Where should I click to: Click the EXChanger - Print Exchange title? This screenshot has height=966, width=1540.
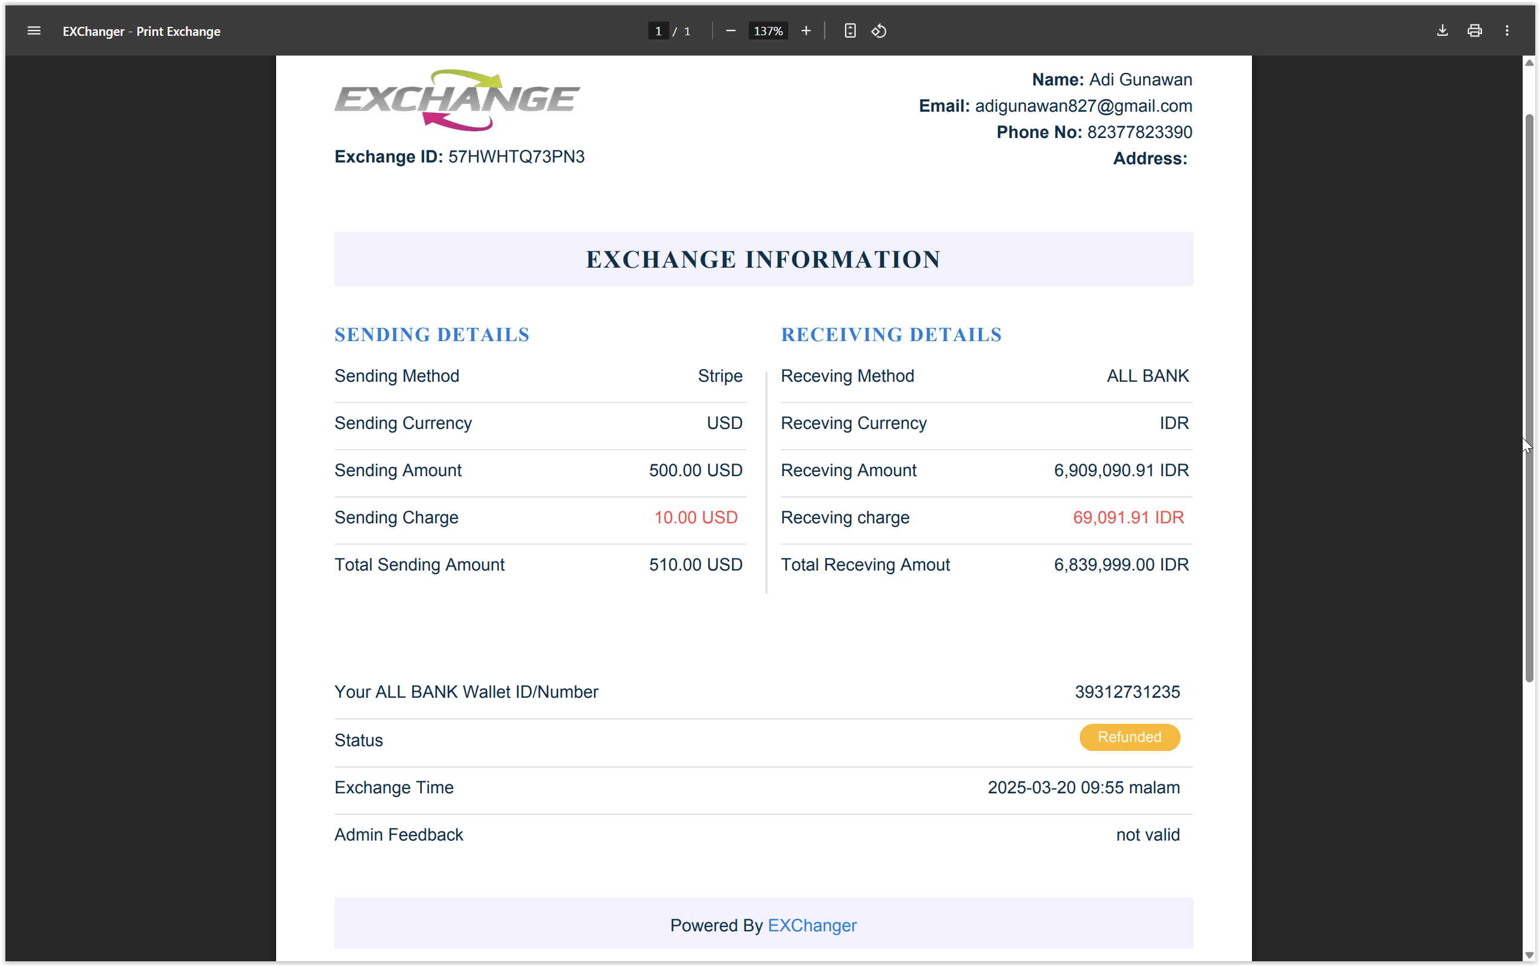(x=141, y=31)
